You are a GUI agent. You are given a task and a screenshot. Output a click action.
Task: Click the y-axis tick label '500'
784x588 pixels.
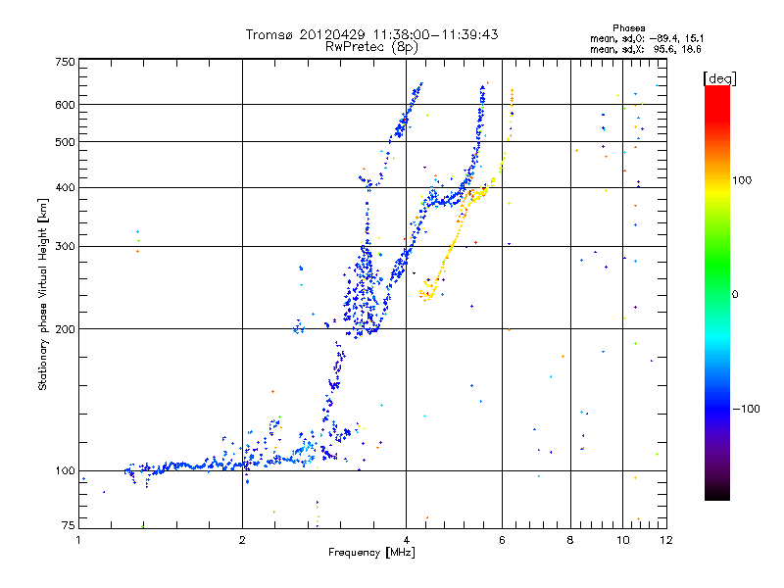click(65, 142)
